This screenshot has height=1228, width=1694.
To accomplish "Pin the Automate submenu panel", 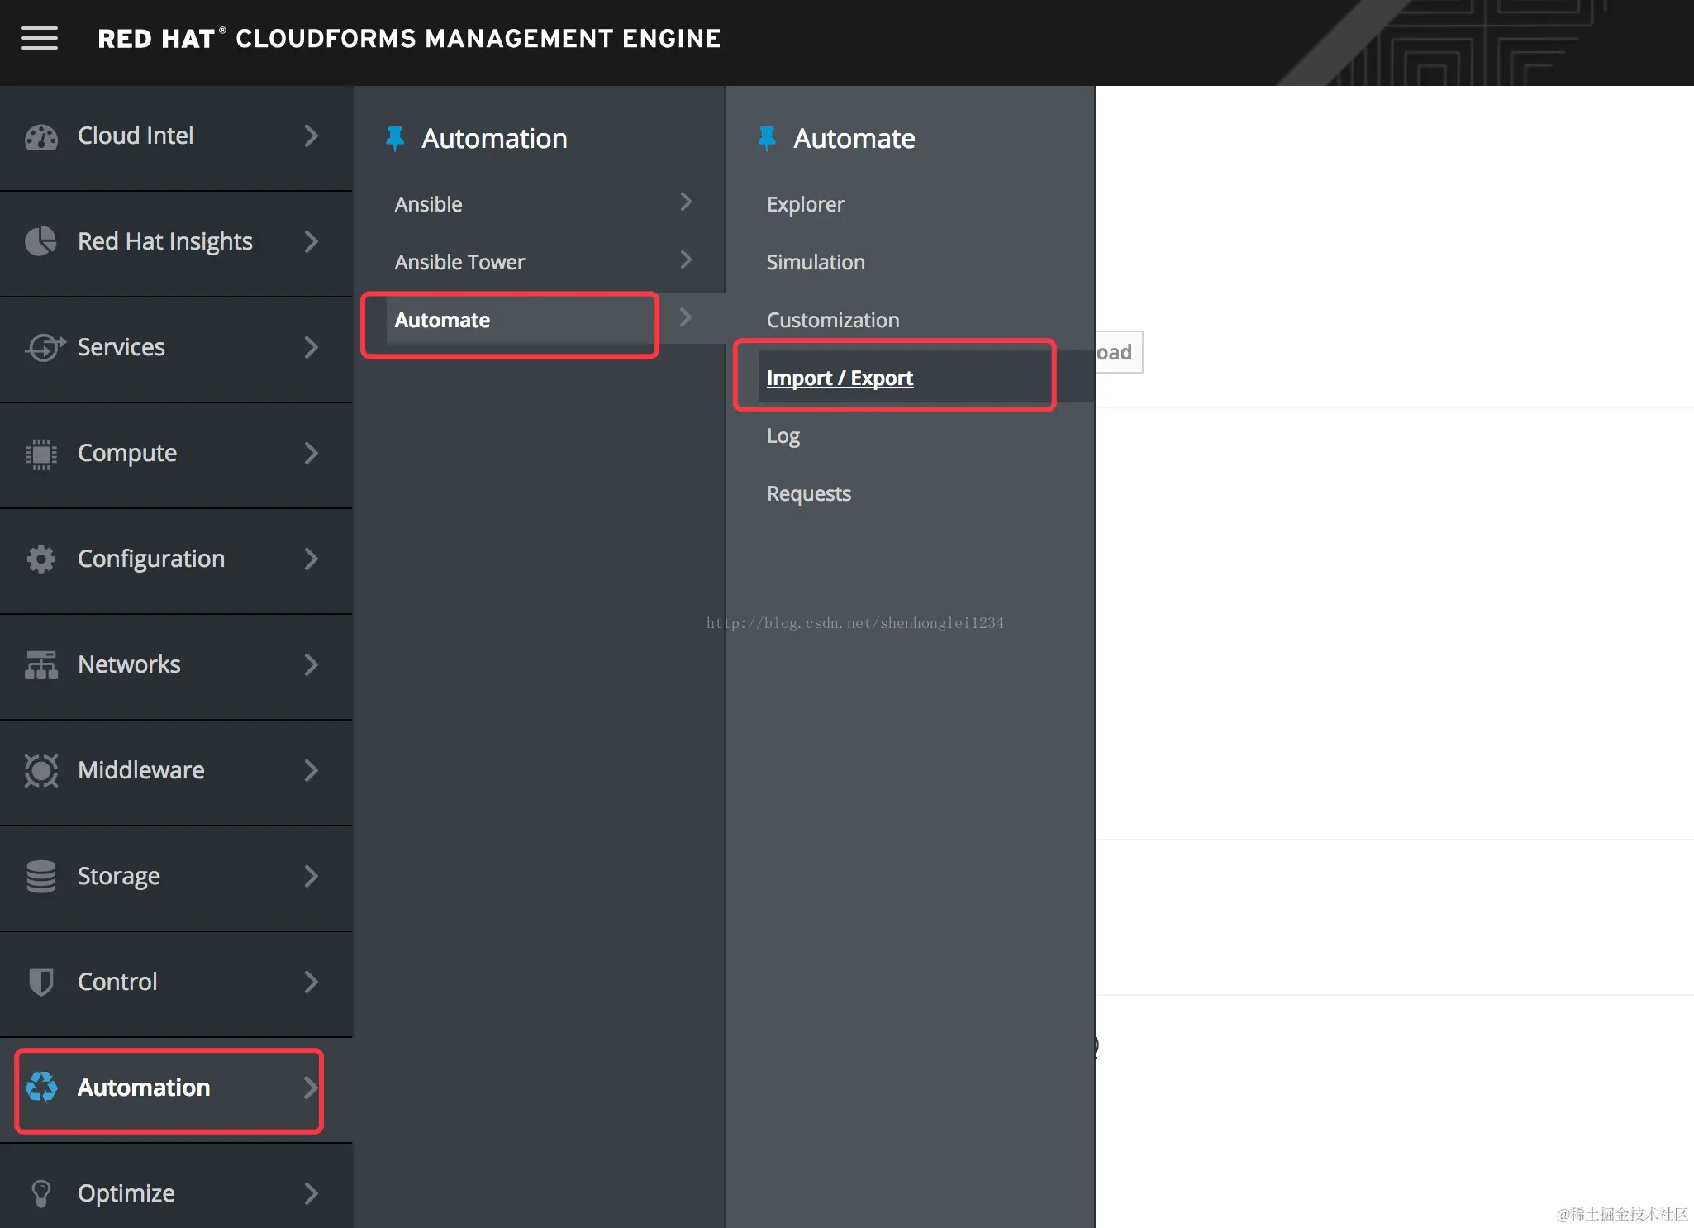I will (767, 138).
